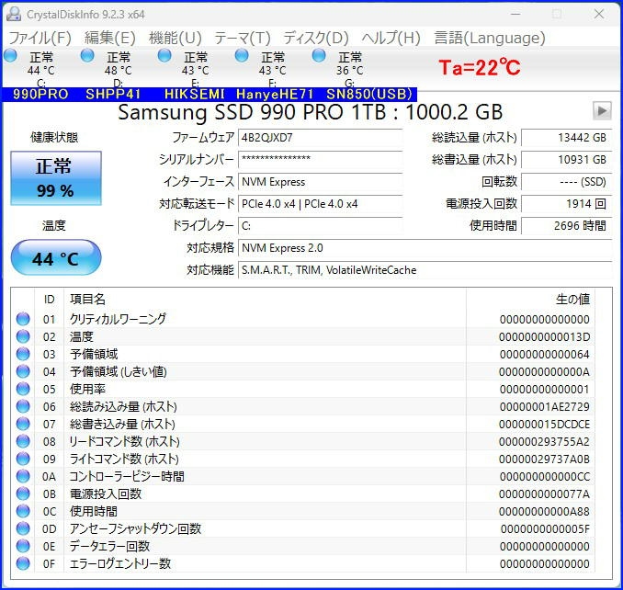Screen dimensions: 623x590
Task: Click raw value 000000015DCDCE
Action: click(x=544, y=424)
